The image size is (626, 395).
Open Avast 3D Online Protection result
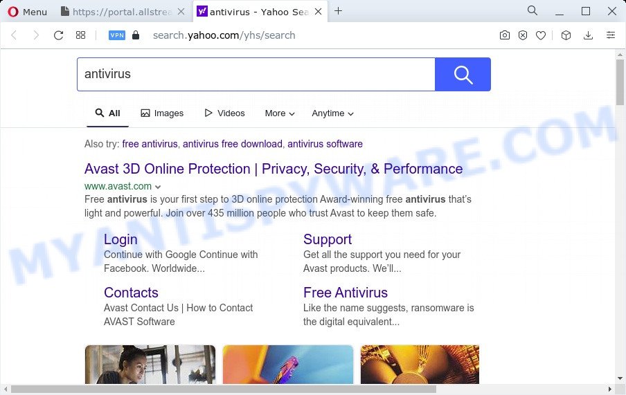click(274, 169)
